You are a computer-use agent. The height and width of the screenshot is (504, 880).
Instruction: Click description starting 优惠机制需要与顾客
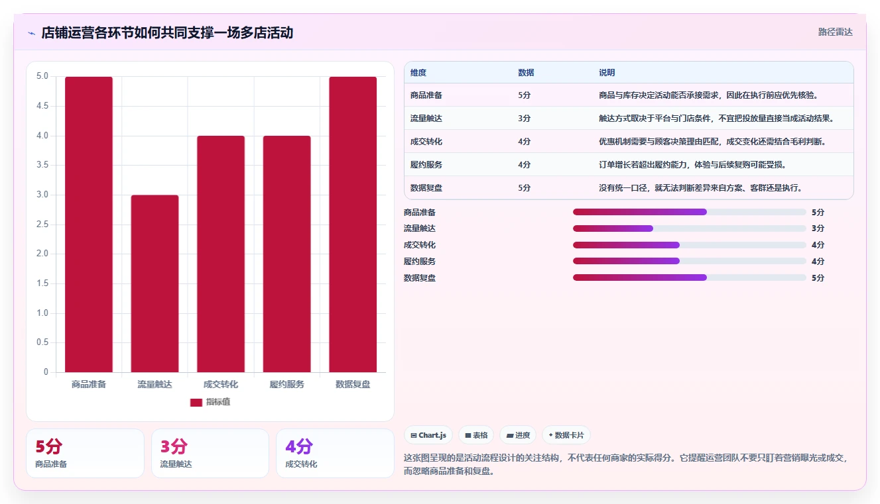(x=713, y=142)
